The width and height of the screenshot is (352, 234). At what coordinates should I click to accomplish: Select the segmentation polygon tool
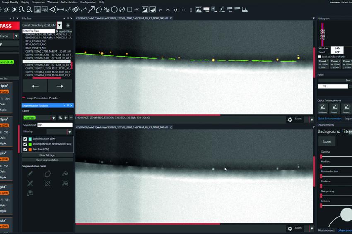(x=47, y=174)
